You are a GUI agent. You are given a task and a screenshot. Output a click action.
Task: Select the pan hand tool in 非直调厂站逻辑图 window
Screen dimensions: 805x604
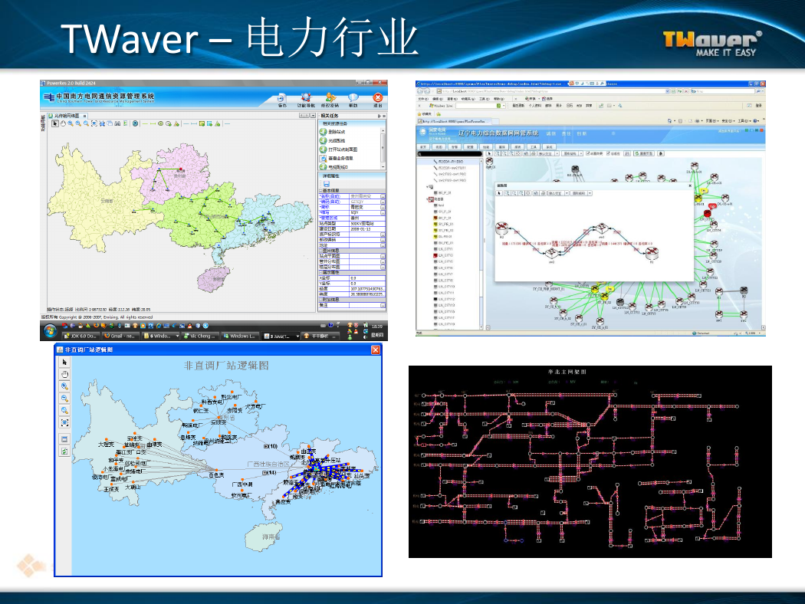64,374
